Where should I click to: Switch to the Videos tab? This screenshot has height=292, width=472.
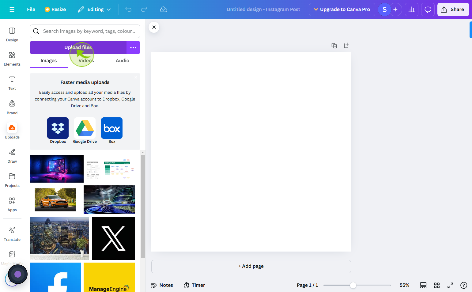(x=86, y=61)
